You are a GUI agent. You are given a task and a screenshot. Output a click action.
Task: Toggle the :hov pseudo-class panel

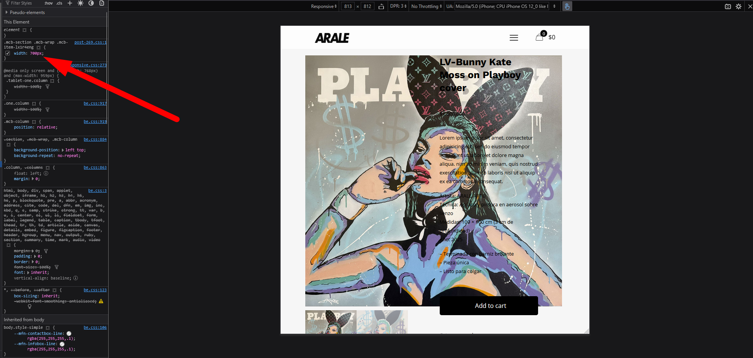pos(49,3)
